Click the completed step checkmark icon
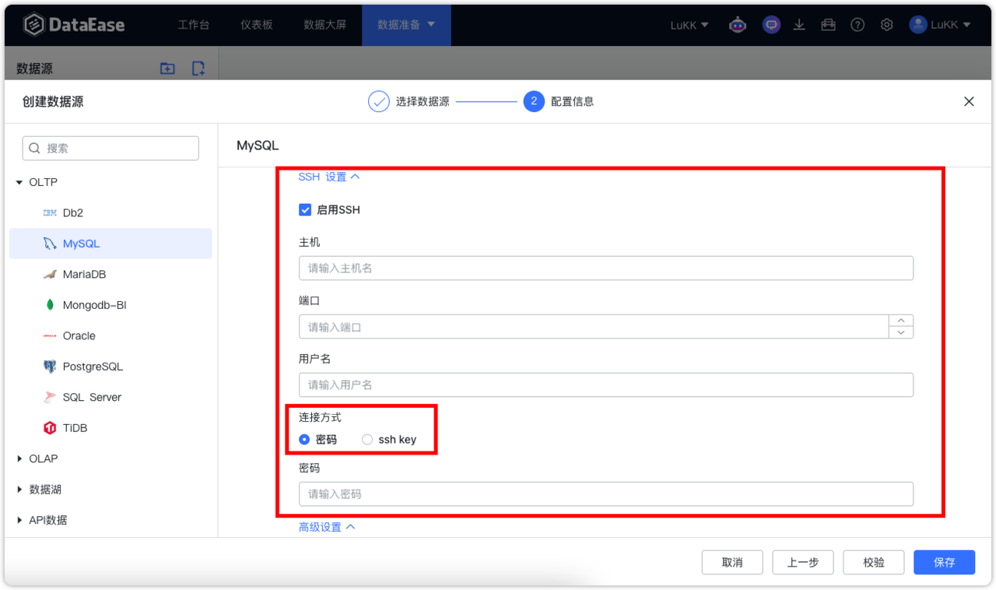Image resolution: width=996 pixels, height=590 pixels. (379, 102)
